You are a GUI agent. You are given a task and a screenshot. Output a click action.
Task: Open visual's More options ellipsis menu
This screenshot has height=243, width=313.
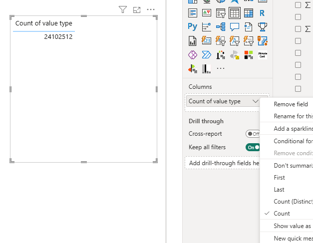point(151,9)
